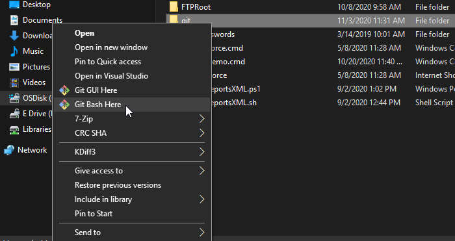This screenshot has width=455, height=241.
Task: Click the Videos filmstrip icon
Action: (14, 82)
